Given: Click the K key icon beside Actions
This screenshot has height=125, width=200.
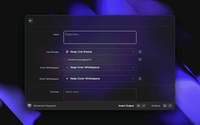Looking at the screenshot, I should click(x=170, y=106).
